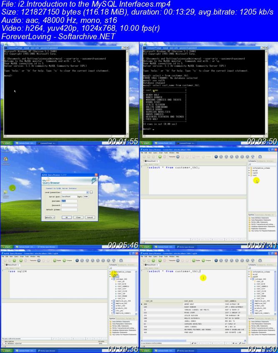The height and width of the screenshot is (353, 278).
Task: Expand products_tbl in 00:11:30 schemata tree
Action: coord(251,308)
